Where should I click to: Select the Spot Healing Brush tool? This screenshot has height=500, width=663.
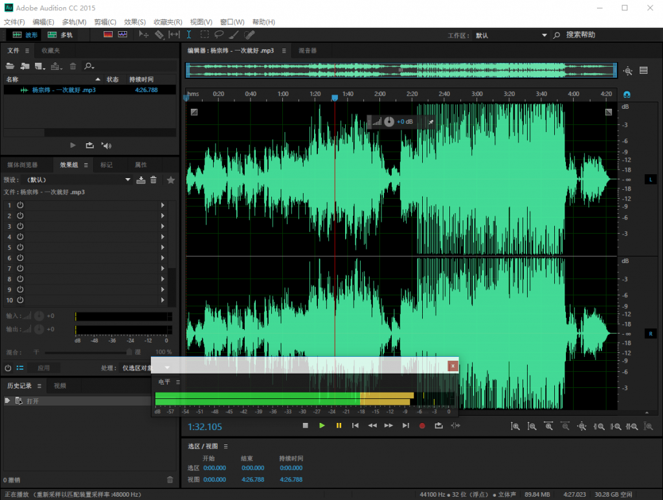tap(249, 35)
